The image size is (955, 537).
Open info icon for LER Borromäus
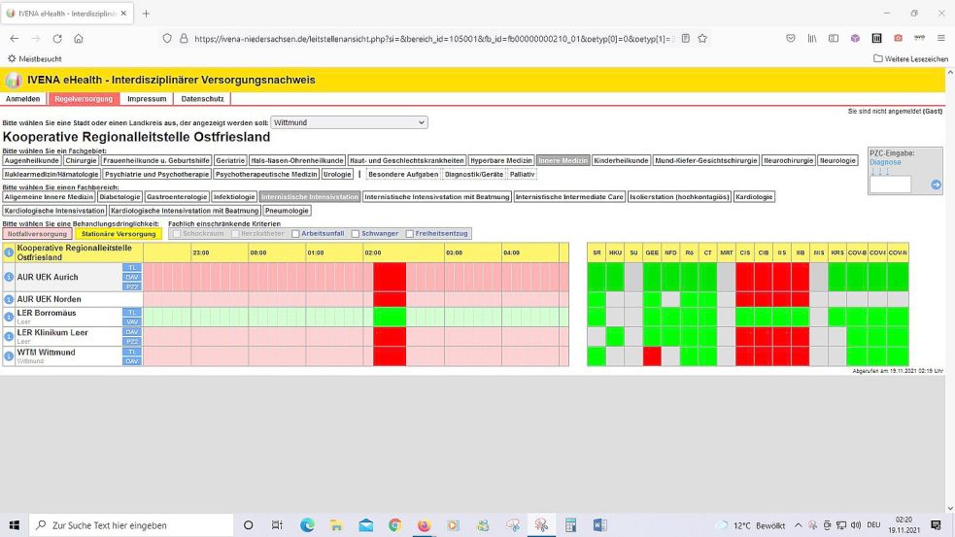pyautogui.click(x=9, y=318)
